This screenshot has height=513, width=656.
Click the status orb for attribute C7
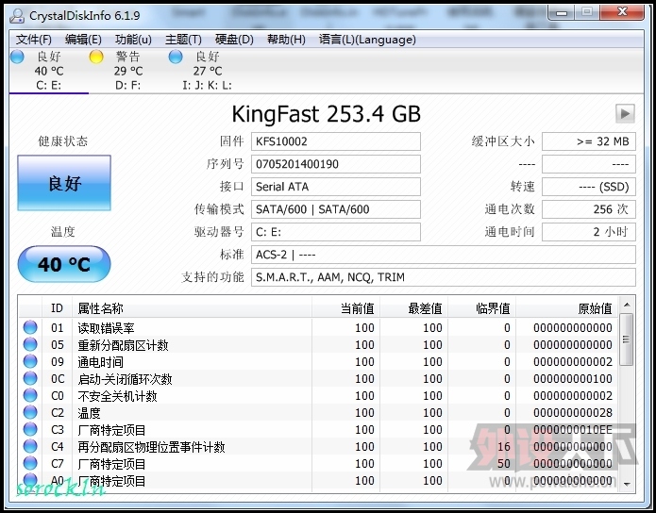30,463
